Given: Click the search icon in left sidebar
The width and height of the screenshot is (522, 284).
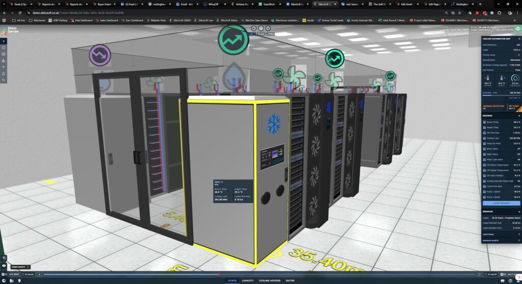Looking at the screenshot, I should (x=4, y=80).
